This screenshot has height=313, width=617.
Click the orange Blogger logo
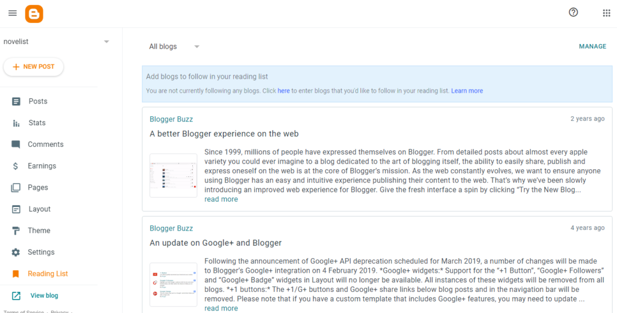click(x=34, y=14)
